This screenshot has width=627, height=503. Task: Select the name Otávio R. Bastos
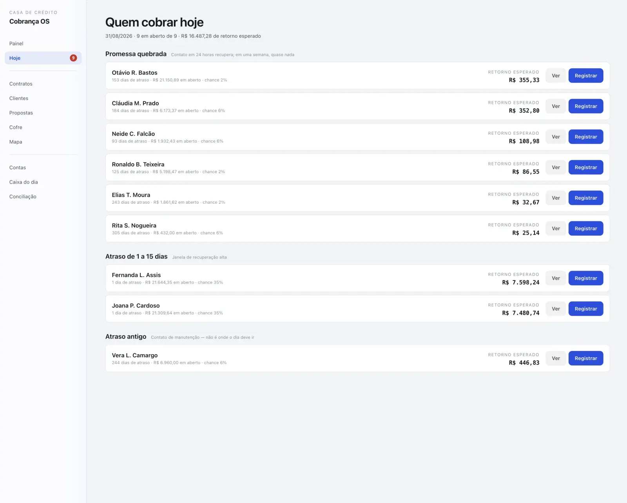(x=134, y=72)
